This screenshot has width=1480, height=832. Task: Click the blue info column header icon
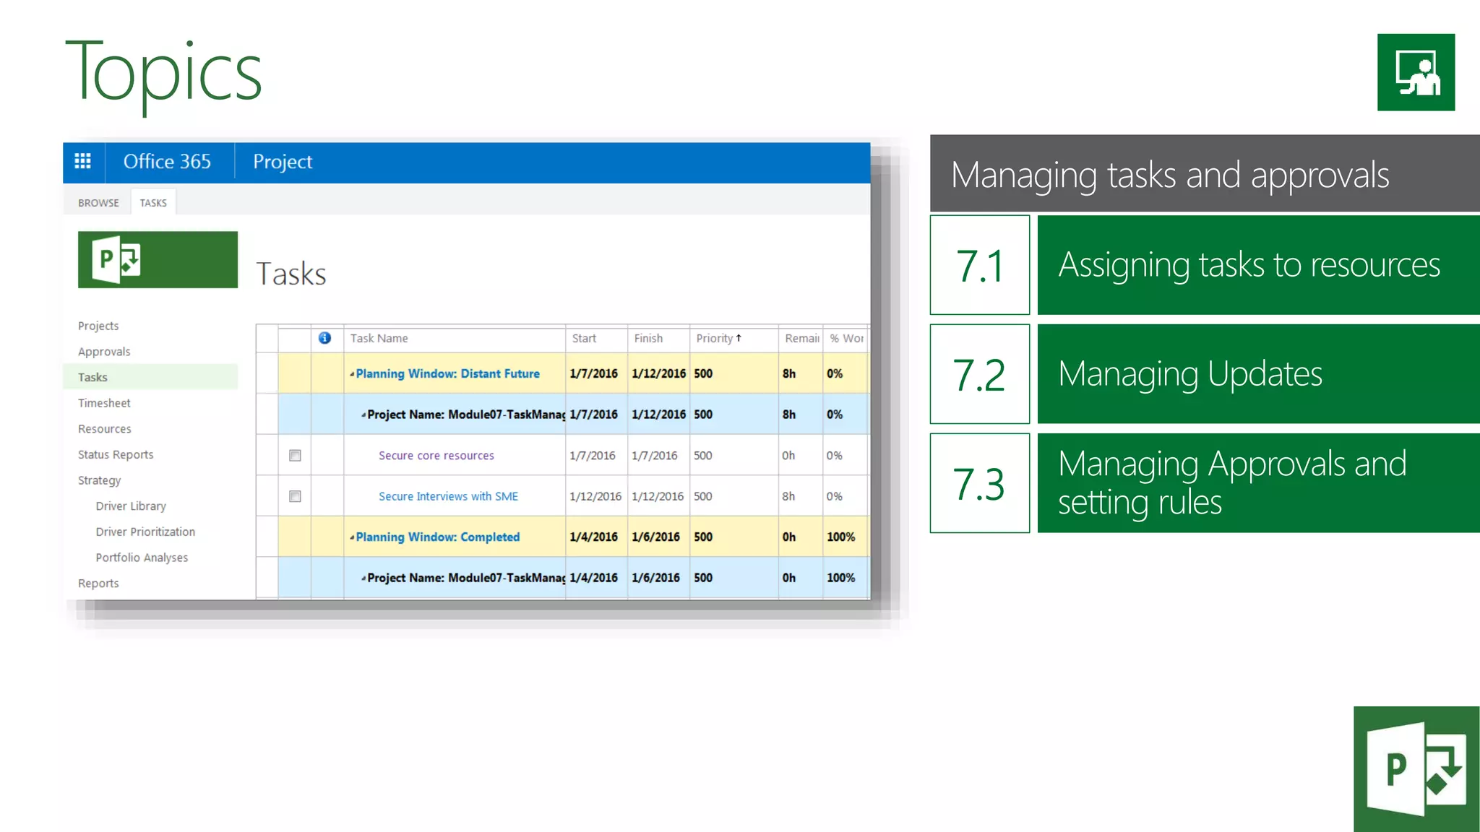tap(324, 338)
